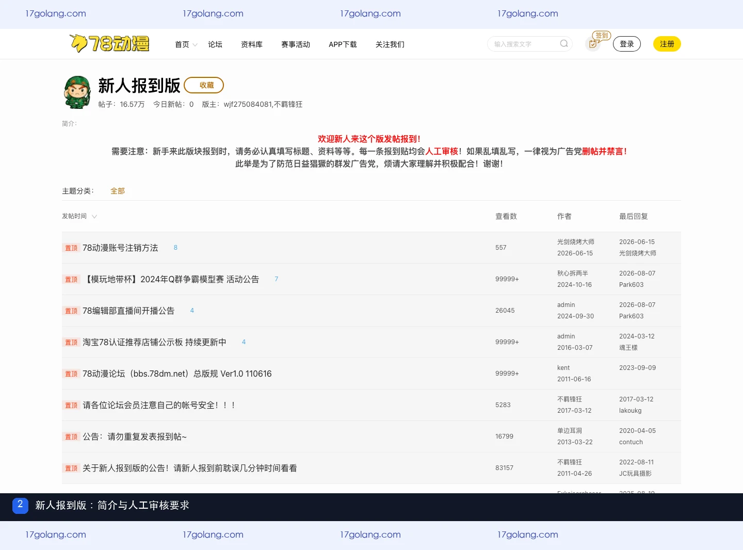The width and height of the screenshot is (743, 550).
Task: Open 关于新人报到版的公告 thread
Action: (190, 468)
